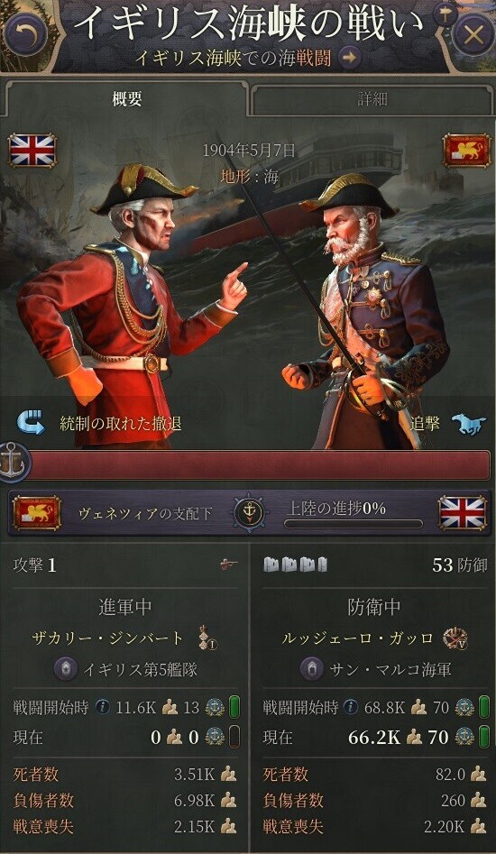The height and width of the screenshot is (854, 496).
Task: Open the イギリス第5艦隊 fleet link
Action: click(140, 669)
